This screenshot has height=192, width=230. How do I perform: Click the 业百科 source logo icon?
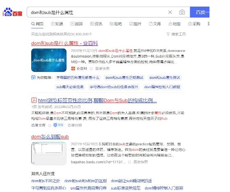tap(73, 69)
